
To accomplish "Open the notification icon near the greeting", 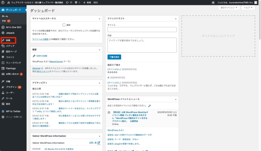I will (x=213, y=3).
